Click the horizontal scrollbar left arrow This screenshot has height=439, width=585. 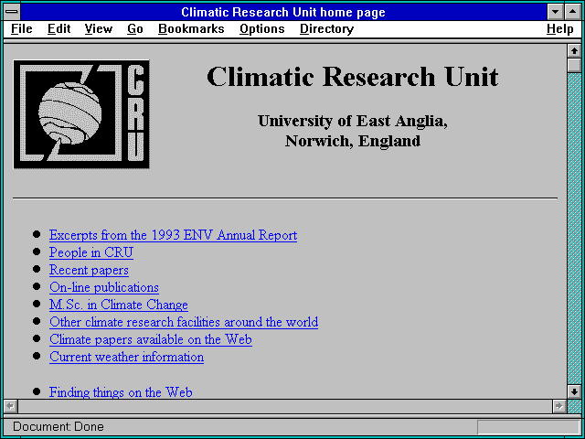click(x=10, y=406)
